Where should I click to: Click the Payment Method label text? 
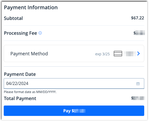pos(29,54)
